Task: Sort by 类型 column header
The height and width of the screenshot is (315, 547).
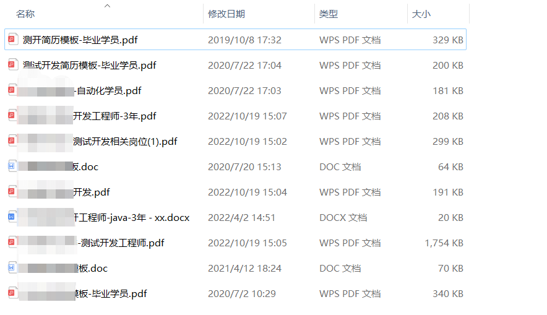Action: tap(329, 14)
